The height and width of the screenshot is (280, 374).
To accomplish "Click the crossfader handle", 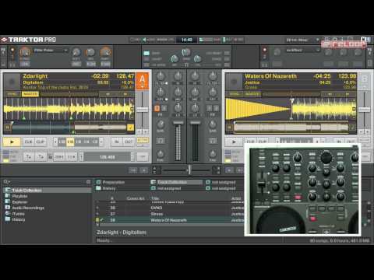I will click(189, 170).
